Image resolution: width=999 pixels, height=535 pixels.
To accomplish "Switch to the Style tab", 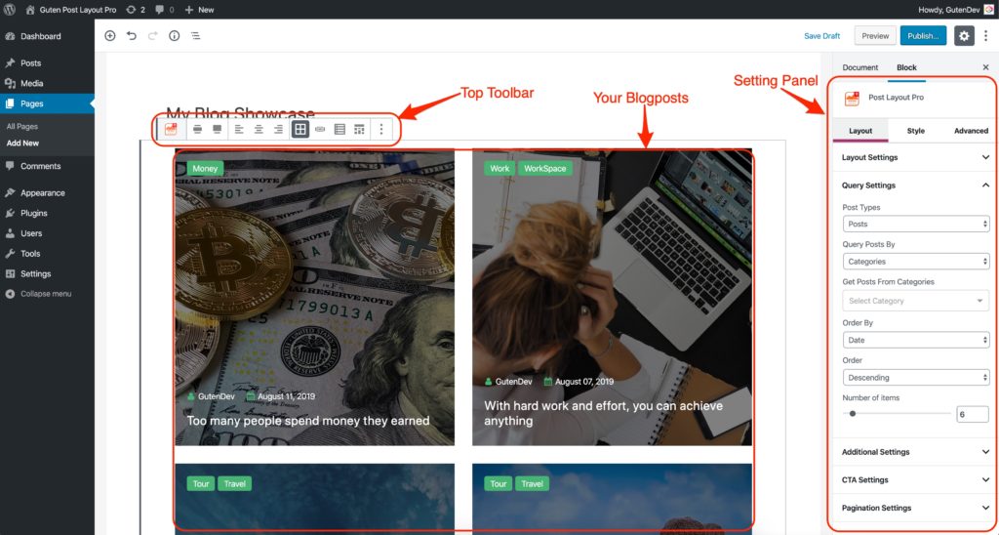I will (915, 131).
